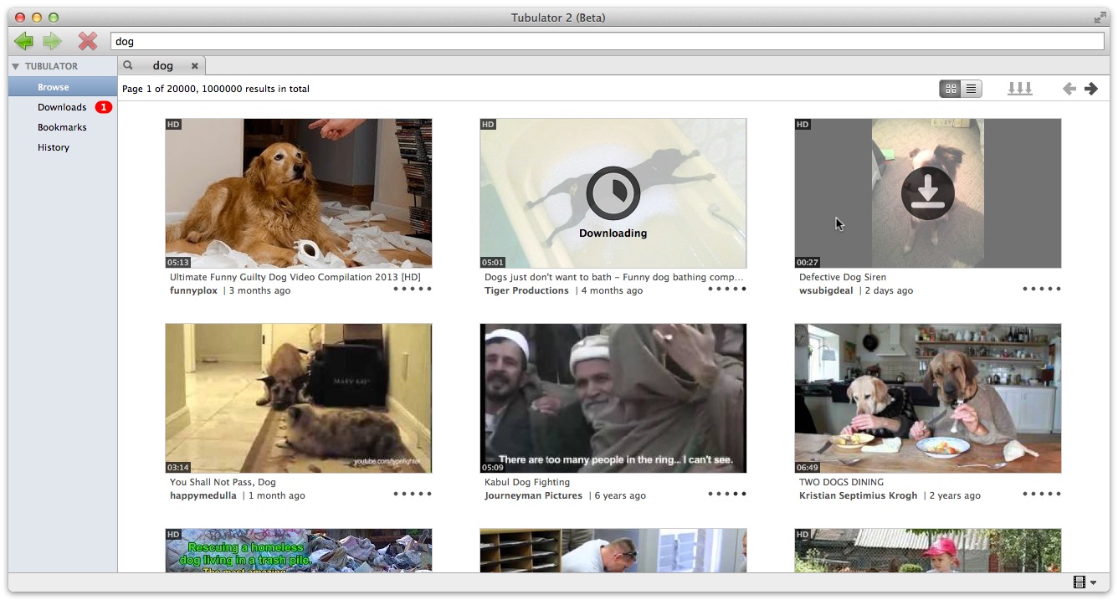
Task: Click the 00:27 duration label
Action: point(808,262)
